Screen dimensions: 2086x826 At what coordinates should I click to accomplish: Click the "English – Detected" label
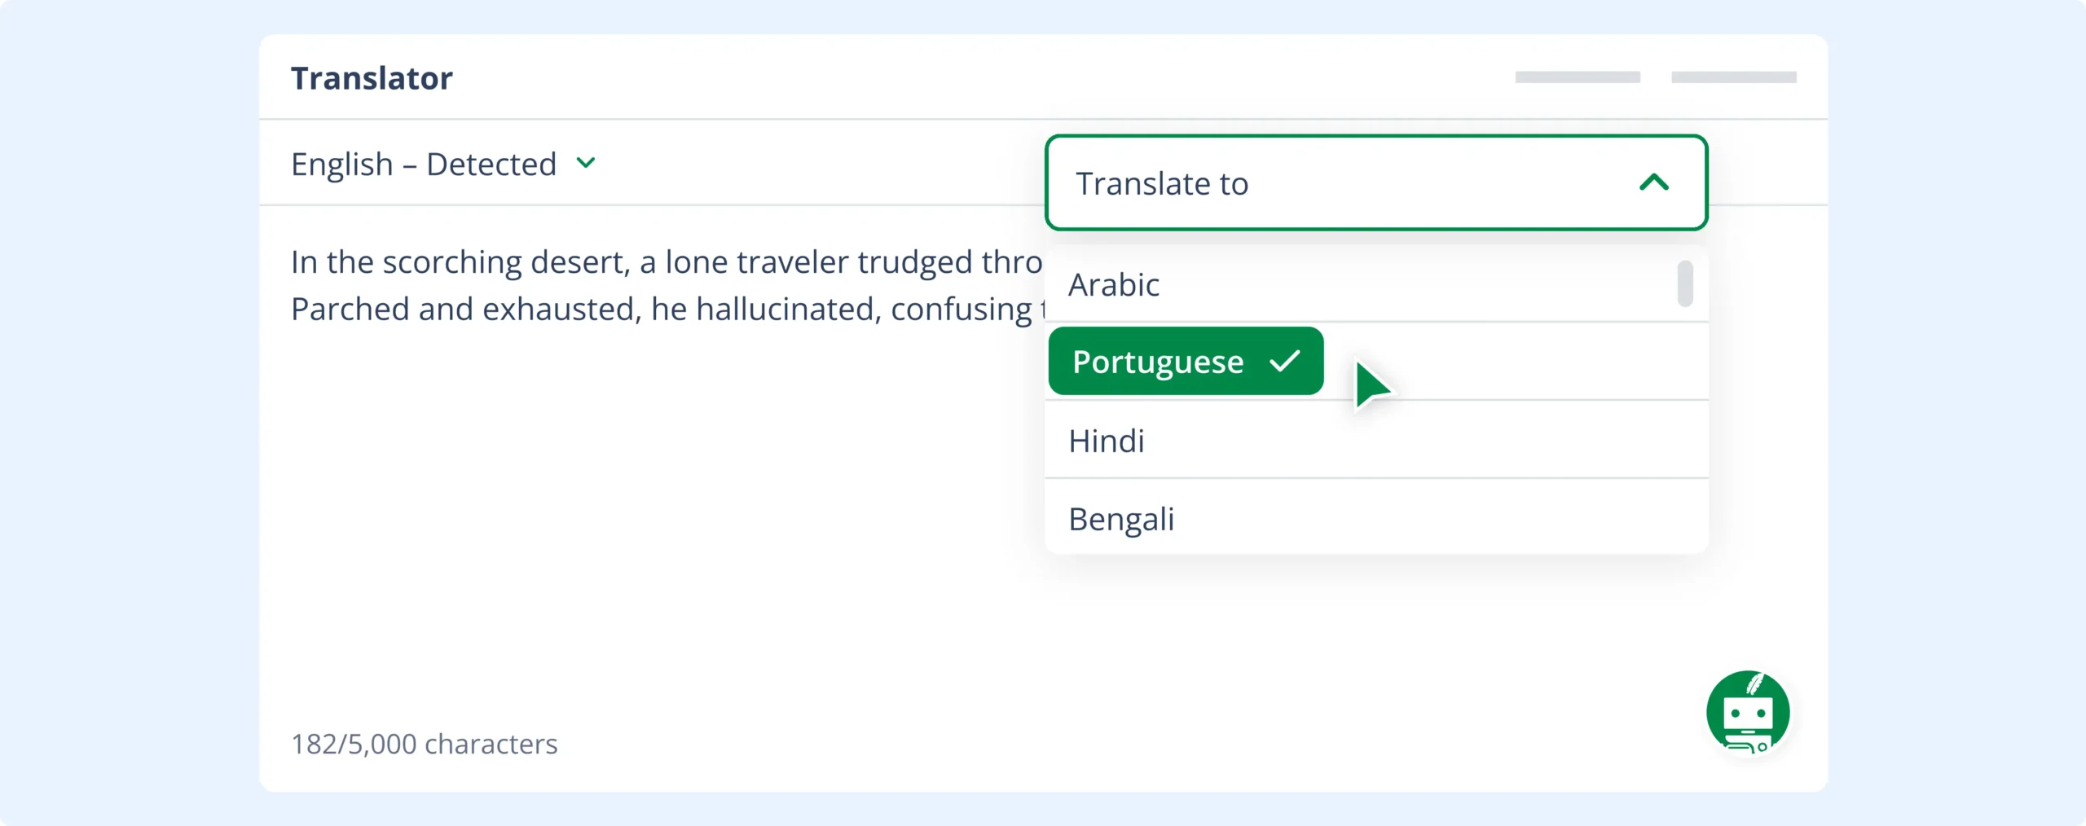click(424, 164)
